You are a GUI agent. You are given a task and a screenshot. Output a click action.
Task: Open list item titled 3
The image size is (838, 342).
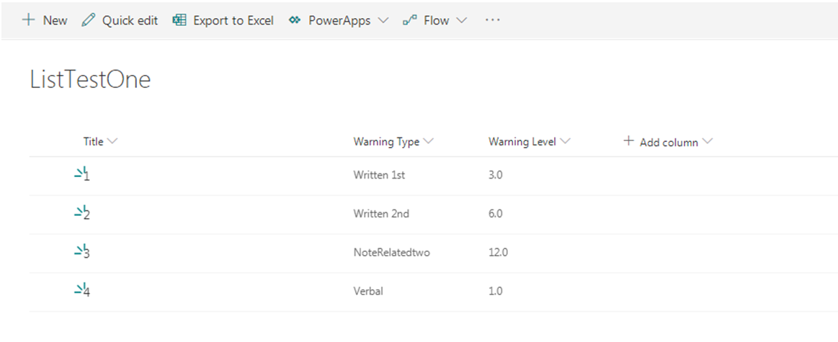click(x=87, y=253)
